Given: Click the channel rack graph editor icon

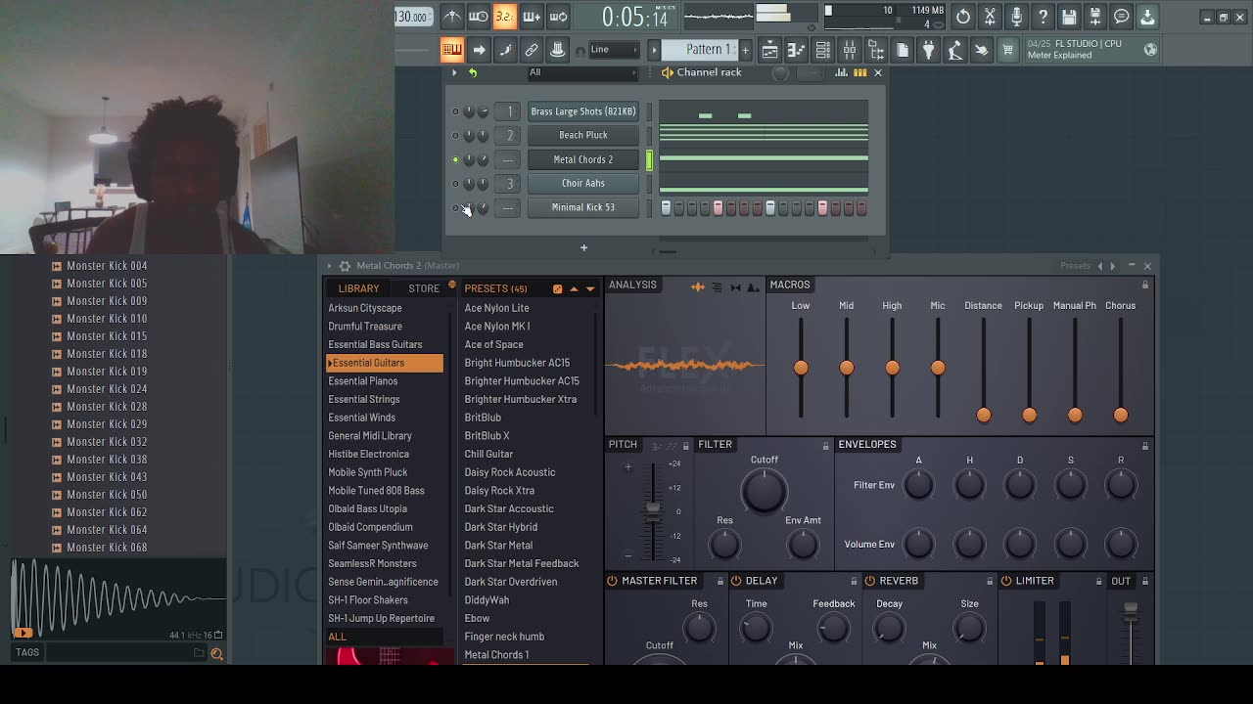Looking at the screenshot, I should (842, 72).
